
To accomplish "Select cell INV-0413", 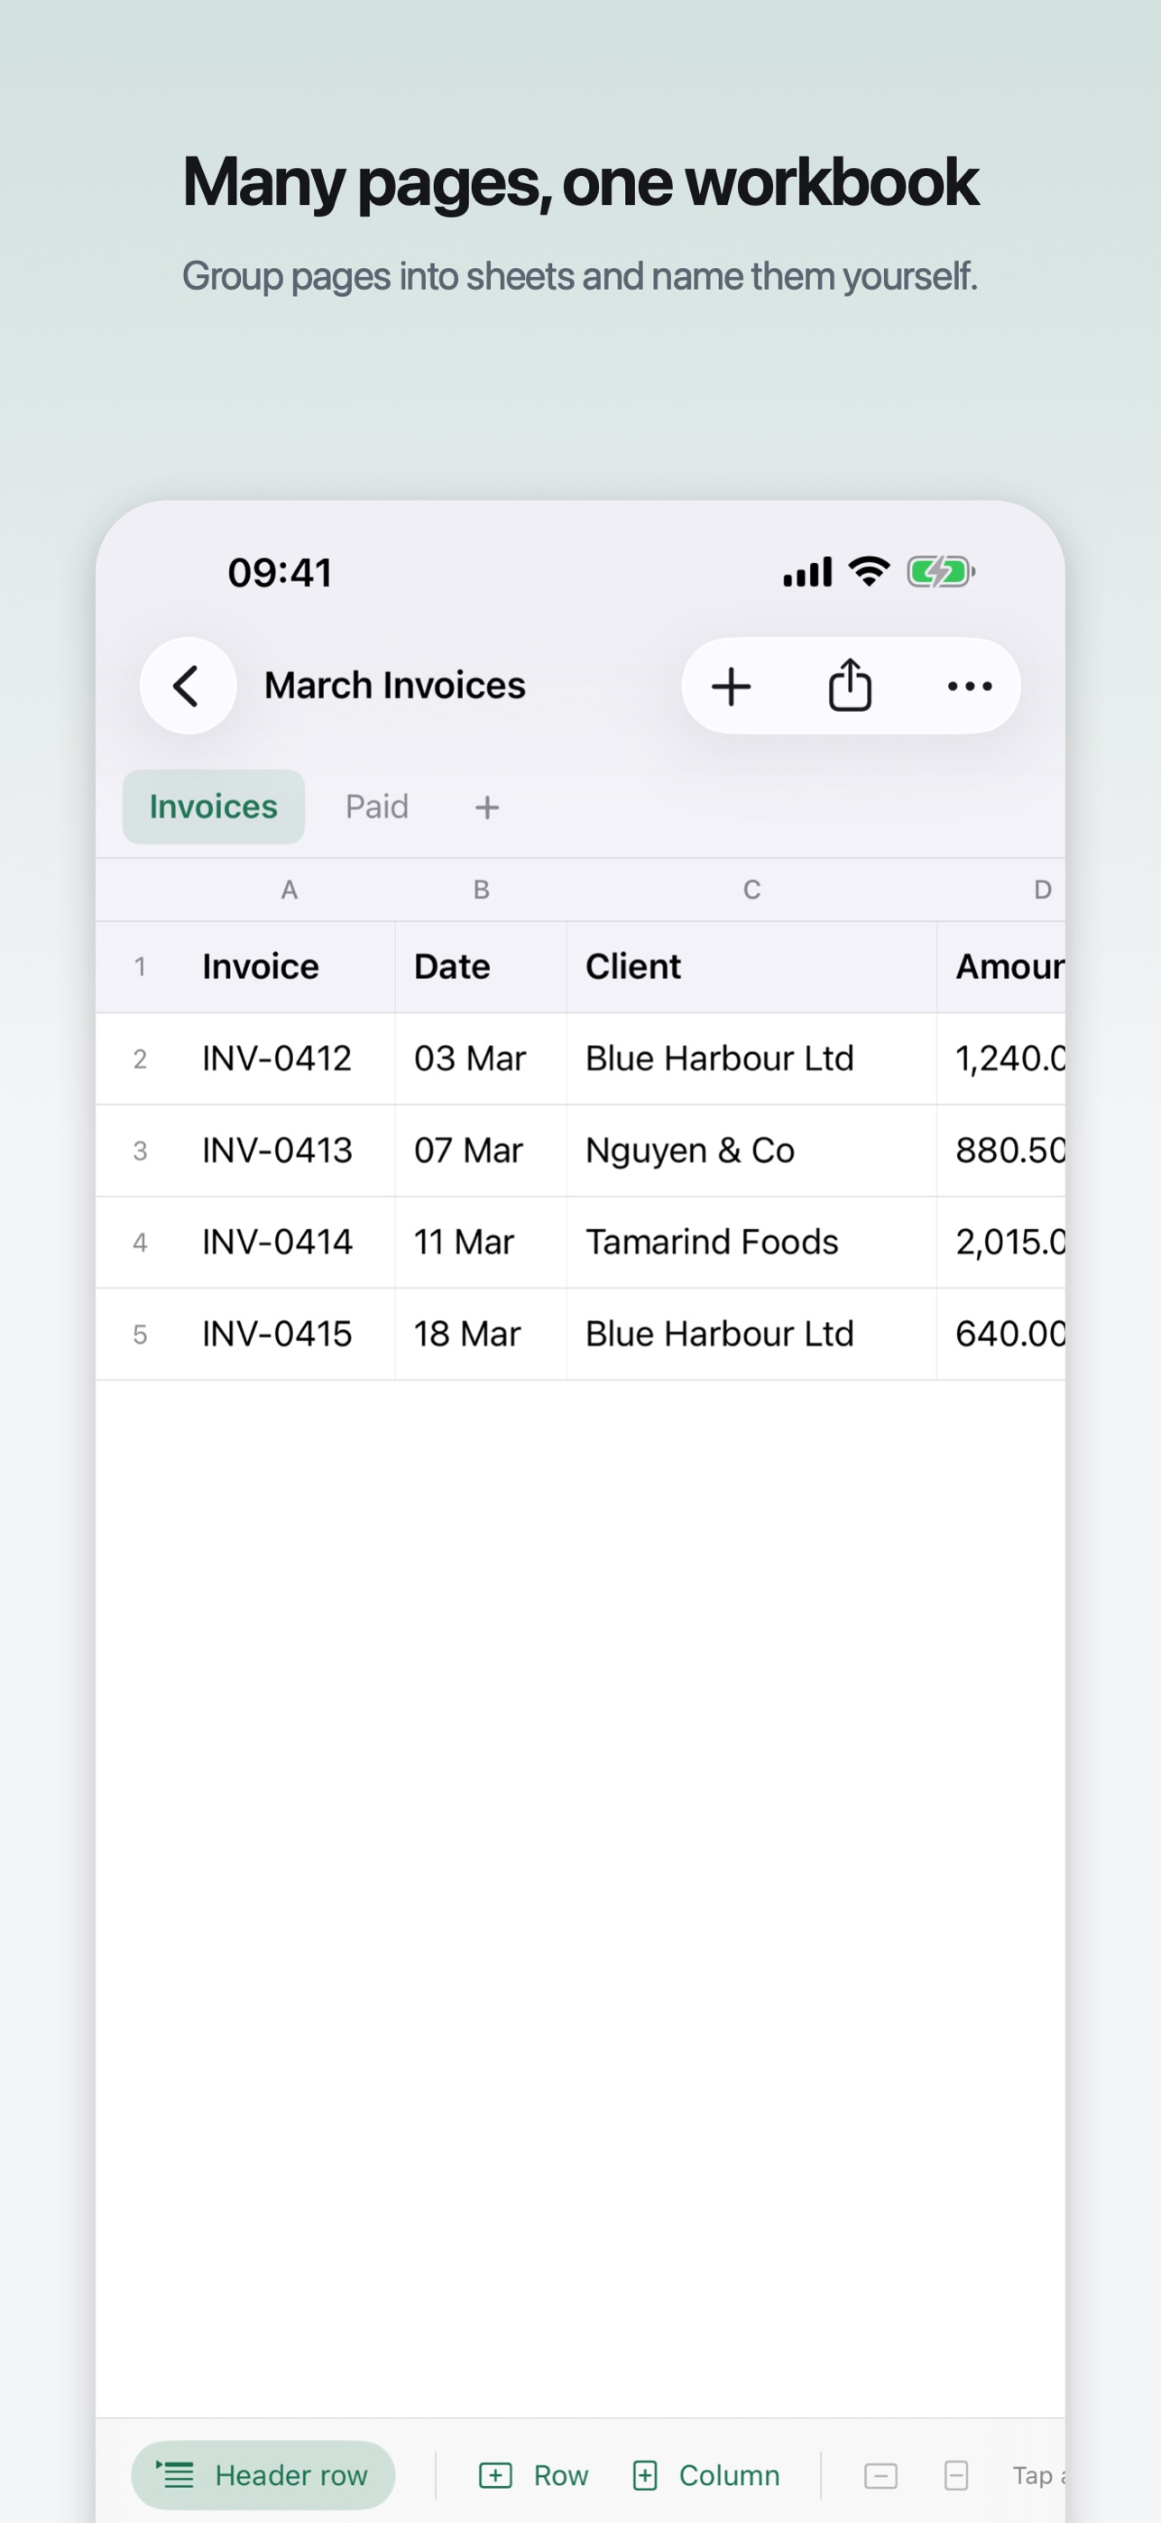I will 290,1151.
